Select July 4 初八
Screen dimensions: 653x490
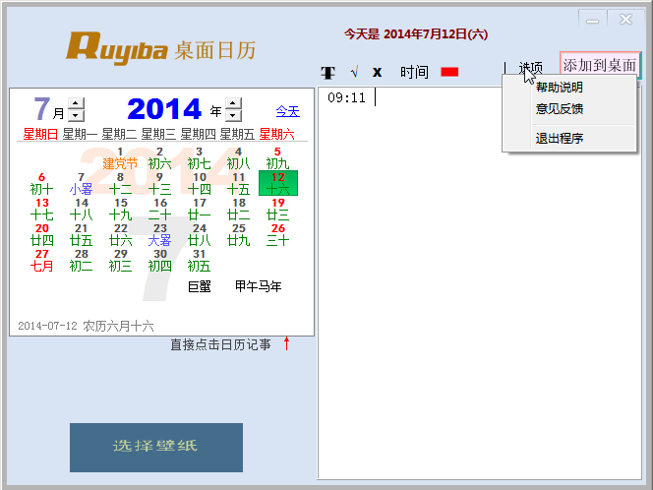click(238, 157)
